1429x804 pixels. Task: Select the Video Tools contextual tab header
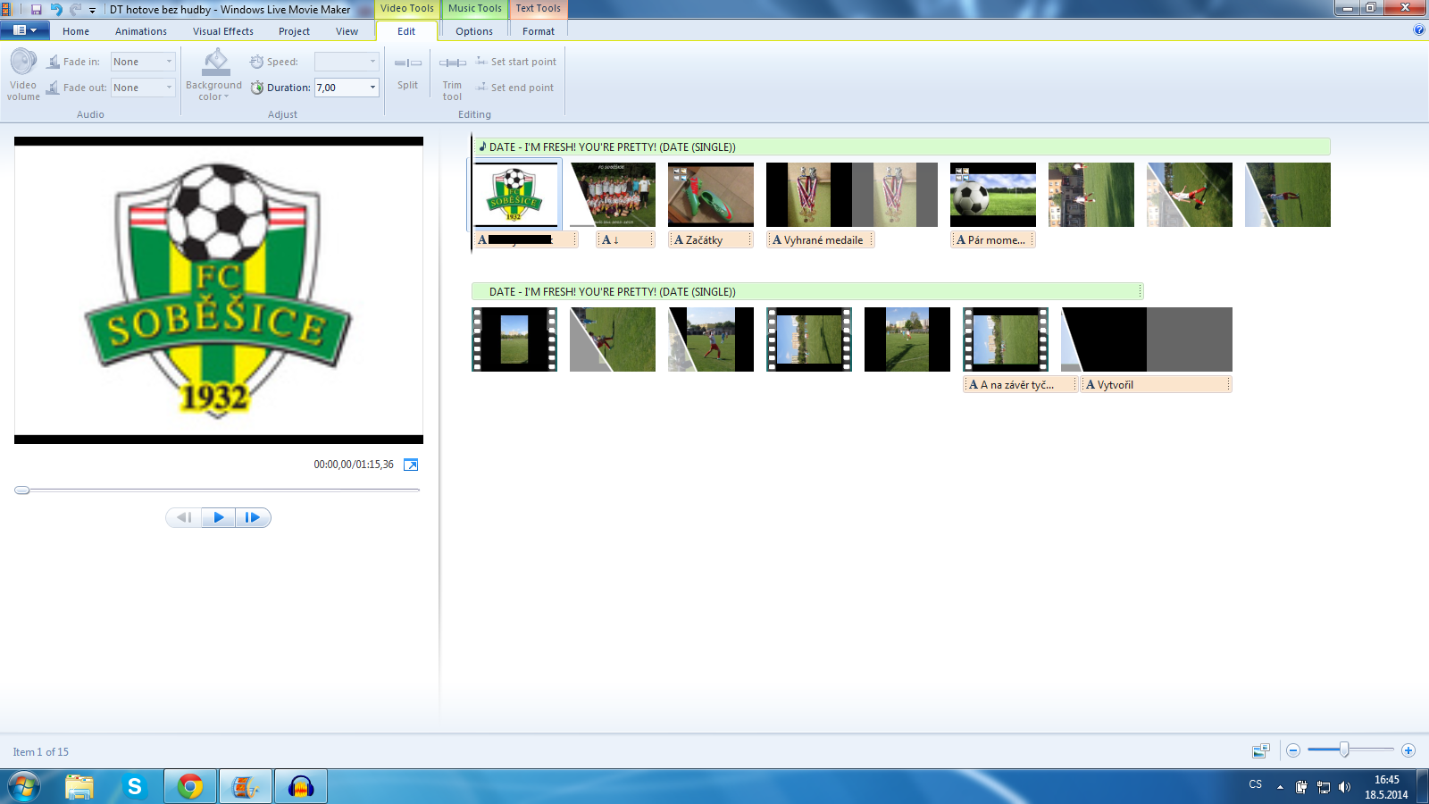(407, 9)
